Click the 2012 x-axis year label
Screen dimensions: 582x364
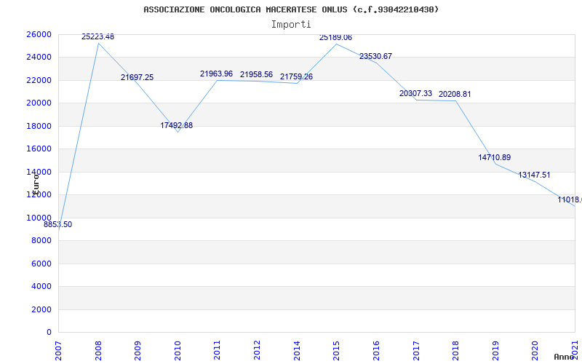coord(257,350)
